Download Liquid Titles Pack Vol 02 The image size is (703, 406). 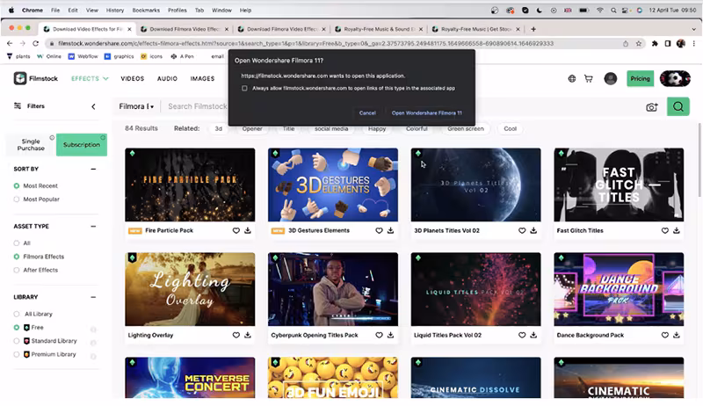(x=533, y=335)
